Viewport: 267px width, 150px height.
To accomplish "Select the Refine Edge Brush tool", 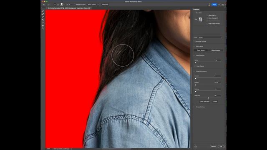I will click(x=43, y=14).
